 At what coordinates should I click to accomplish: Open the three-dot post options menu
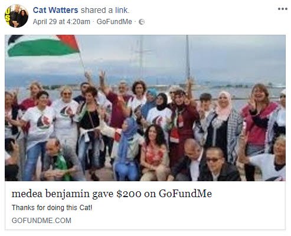point(283,9)
